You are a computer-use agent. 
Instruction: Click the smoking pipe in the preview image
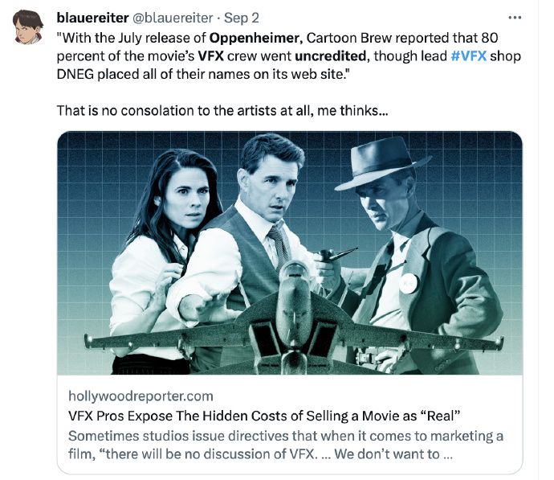337,255
